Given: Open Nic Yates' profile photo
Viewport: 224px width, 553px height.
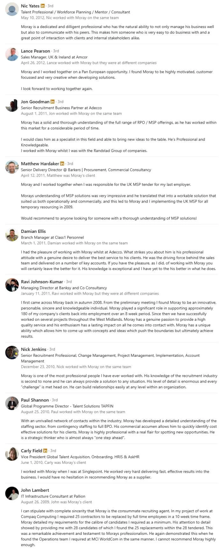Looking at the screenshot, I should tap(12, 9).
